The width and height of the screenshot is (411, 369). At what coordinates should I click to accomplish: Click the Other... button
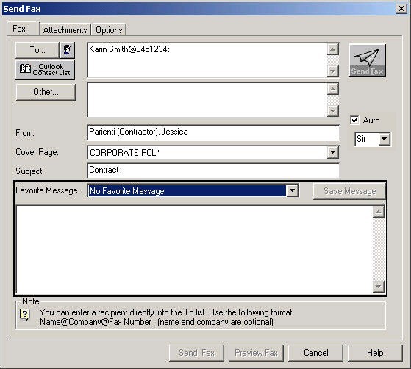[x=46, y=92]
